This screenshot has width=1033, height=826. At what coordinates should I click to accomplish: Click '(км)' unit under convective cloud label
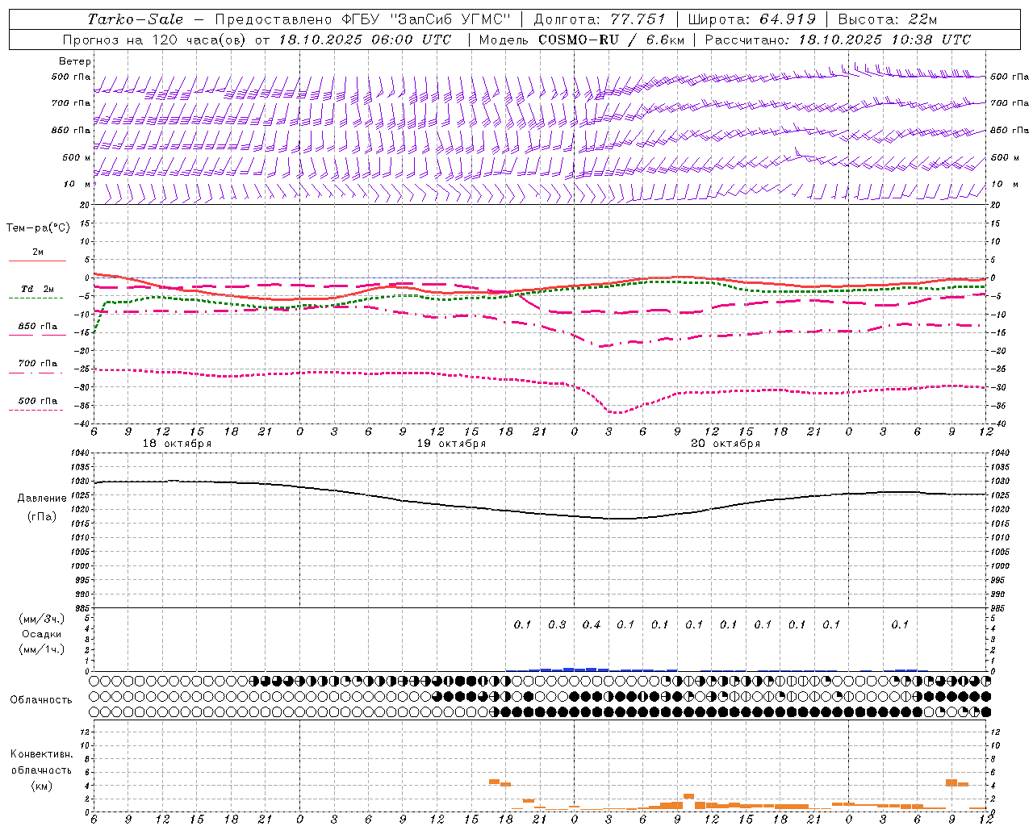41,786
